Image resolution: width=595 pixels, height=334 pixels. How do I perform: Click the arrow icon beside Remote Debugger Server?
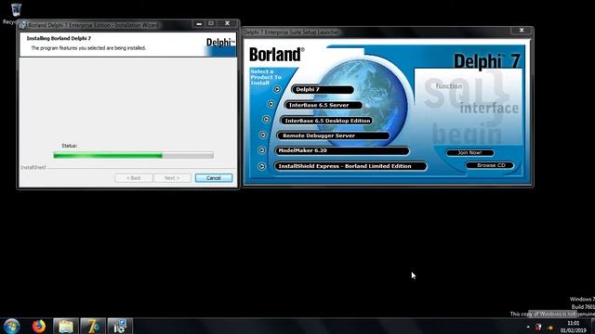coord(263,135)
